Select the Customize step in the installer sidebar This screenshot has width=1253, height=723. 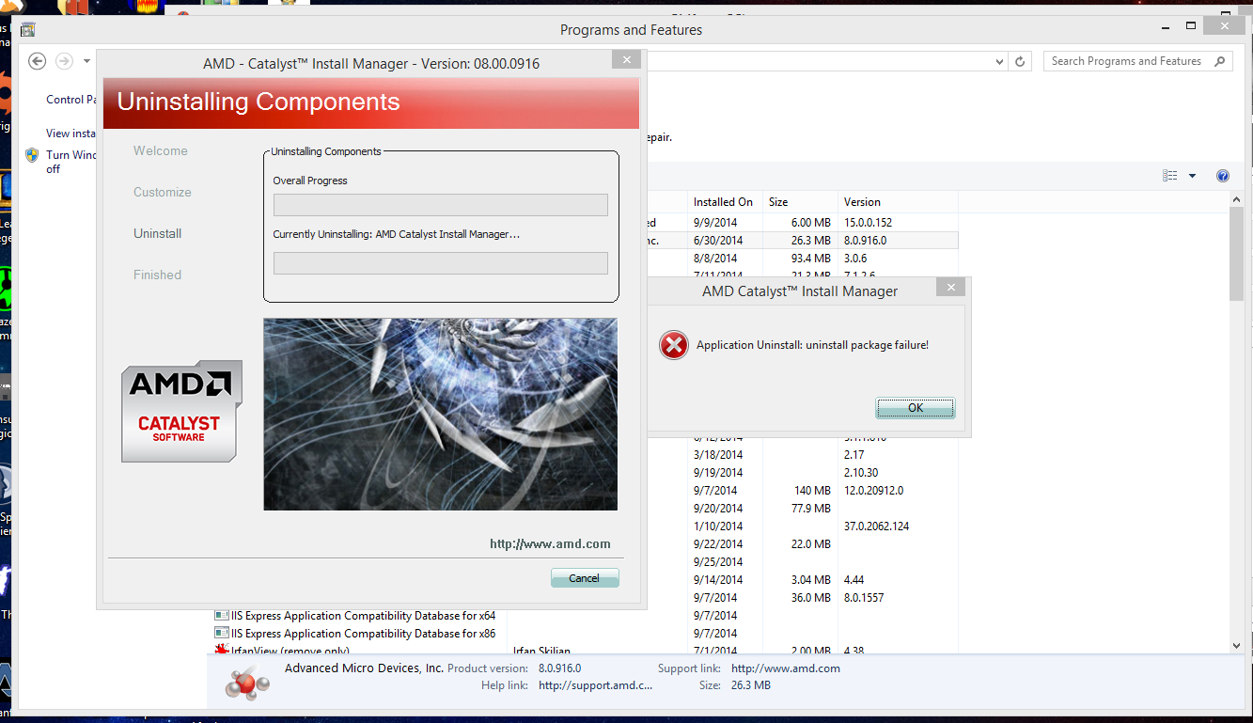[x=163, y=192]
